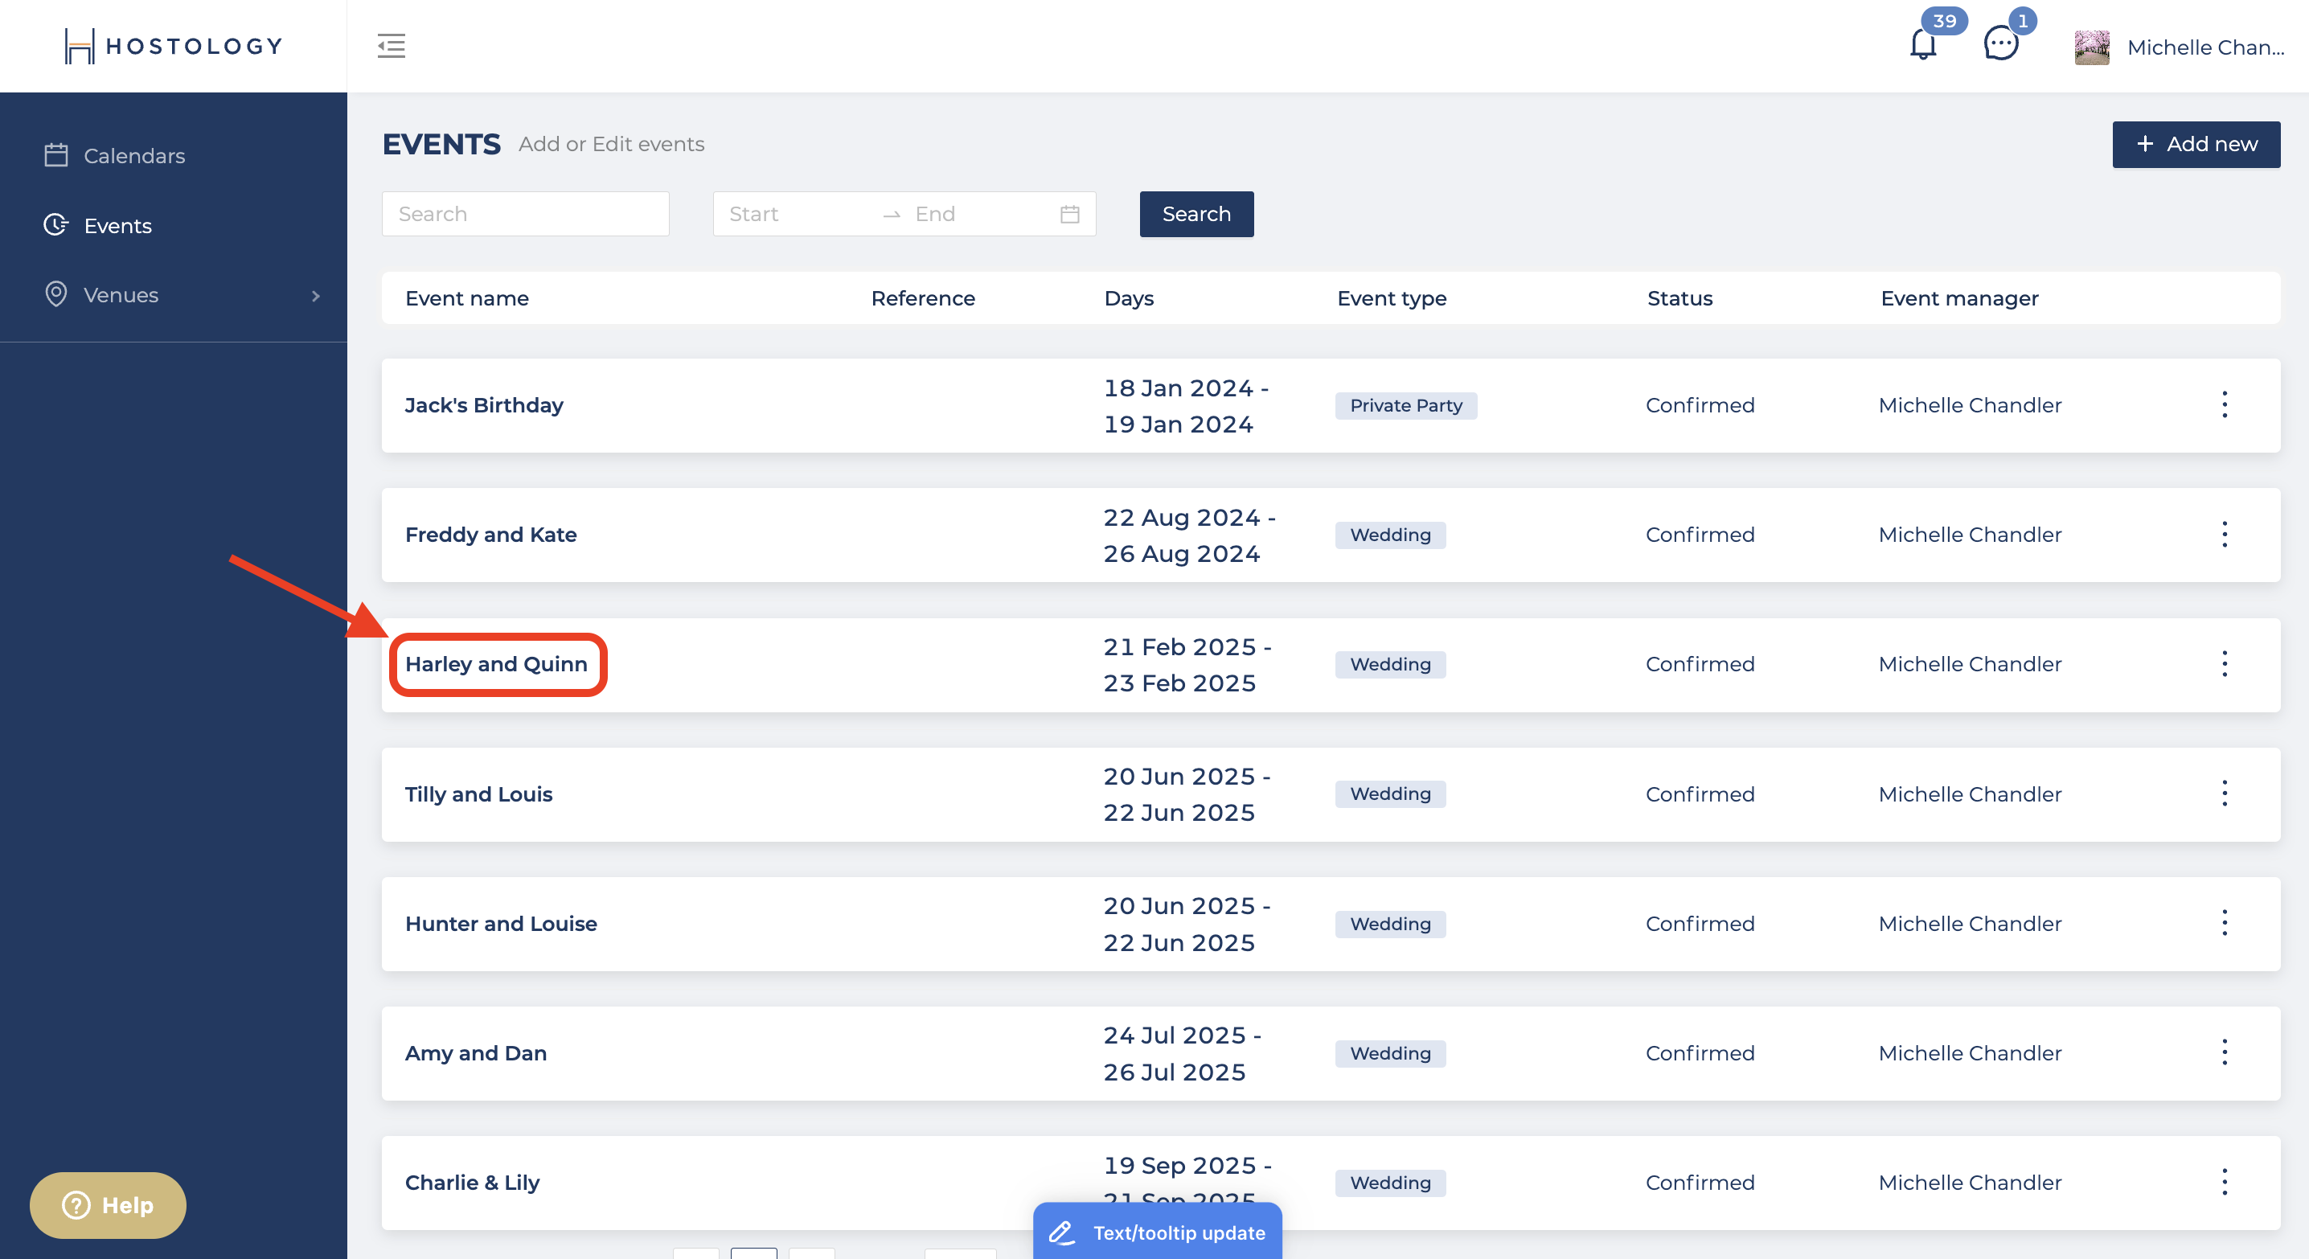Click the Hostology logo
2309x1259 pixels.
coord(173,46)
